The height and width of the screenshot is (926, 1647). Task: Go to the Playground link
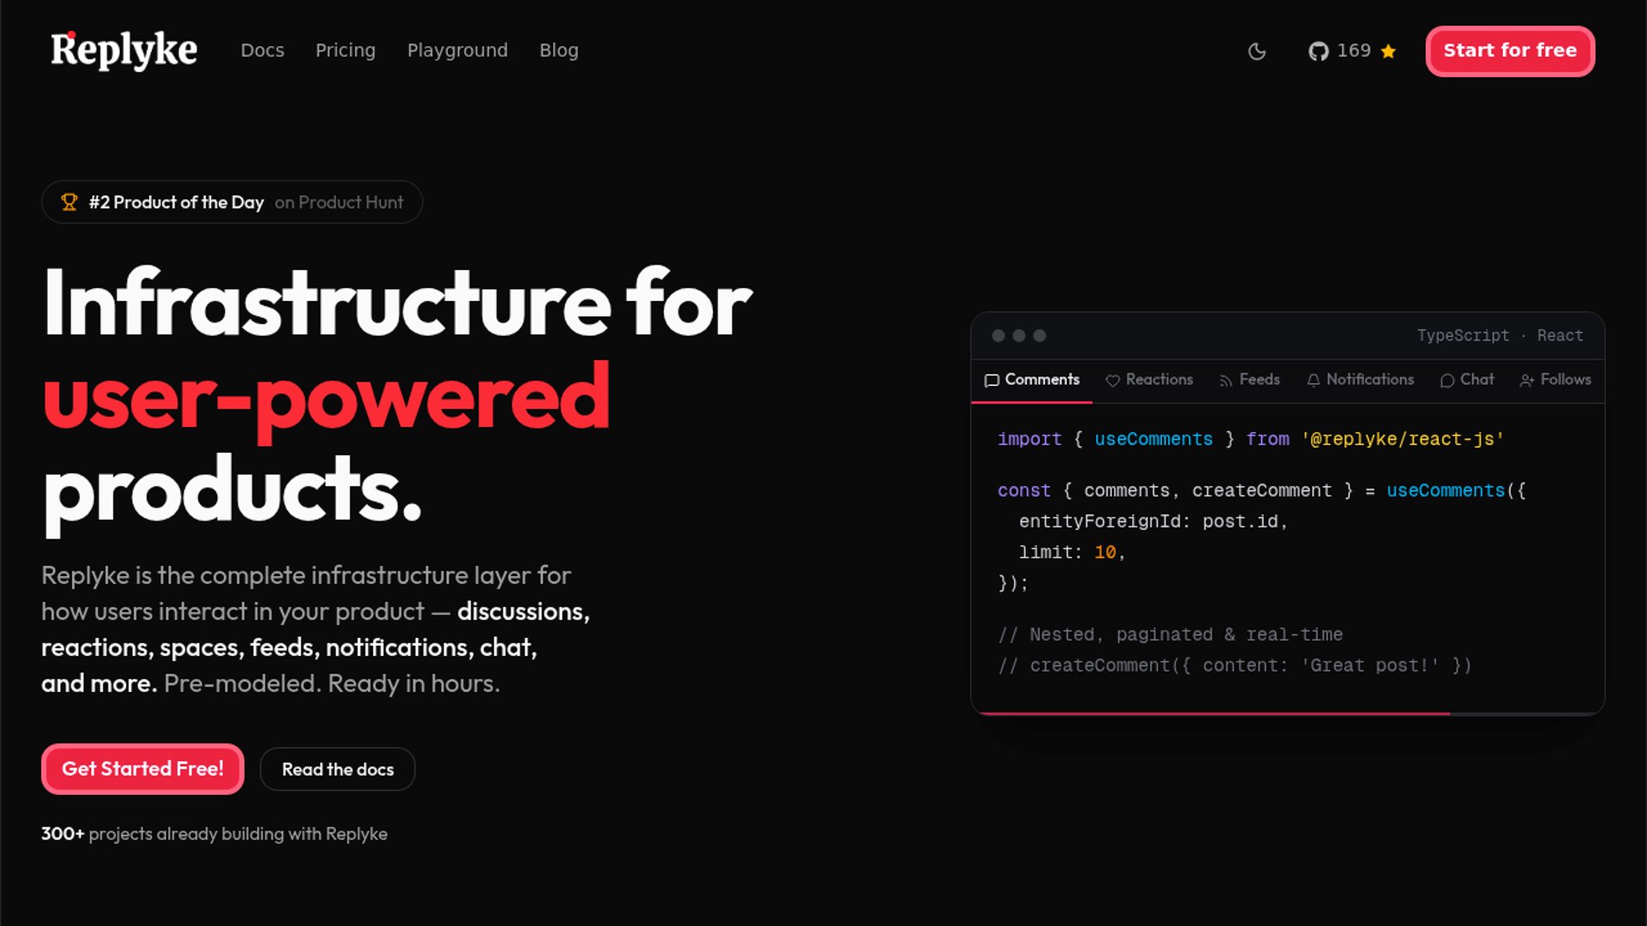(x=457, y=51)
